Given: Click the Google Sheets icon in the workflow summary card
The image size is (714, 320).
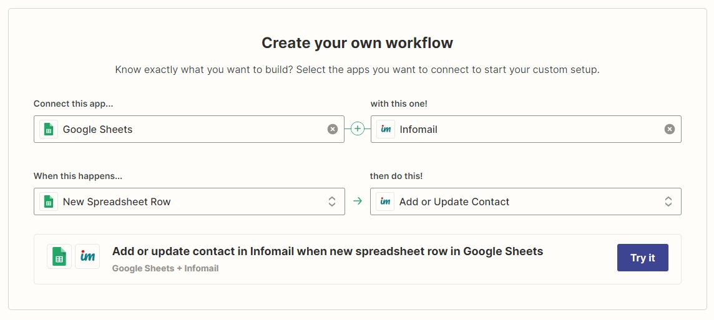Looking at the screenshot, I should (59, 256).
